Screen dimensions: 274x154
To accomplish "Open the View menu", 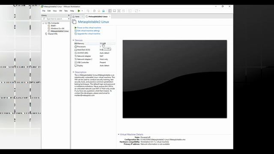I will [x=55, y=11].
